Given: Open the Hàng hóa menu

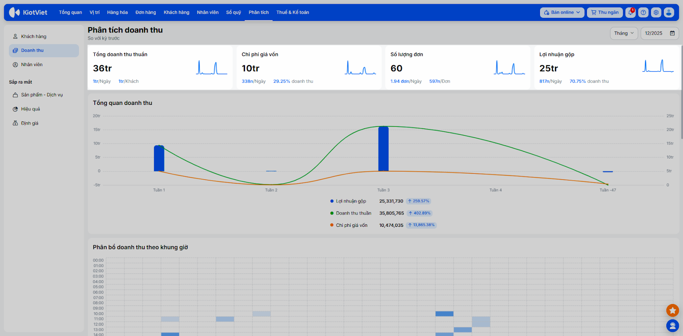Looking at the screenshot, I should 117,12.
